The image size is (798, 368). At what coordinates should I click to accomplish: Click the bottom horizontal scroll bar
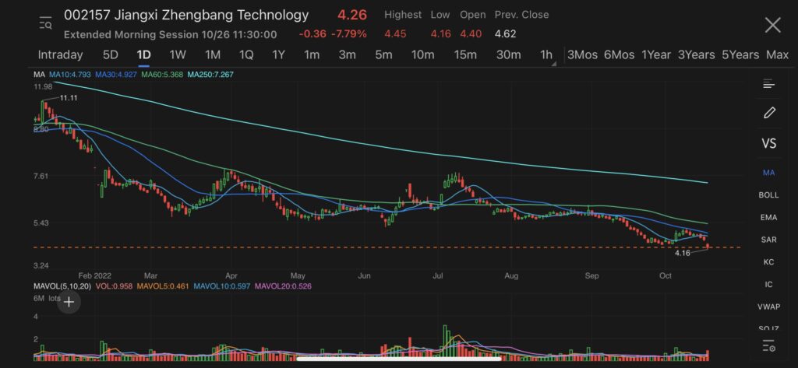[x=398, y=358]
